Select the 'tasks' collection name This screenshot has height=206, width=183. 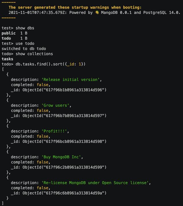coord(7,59)
